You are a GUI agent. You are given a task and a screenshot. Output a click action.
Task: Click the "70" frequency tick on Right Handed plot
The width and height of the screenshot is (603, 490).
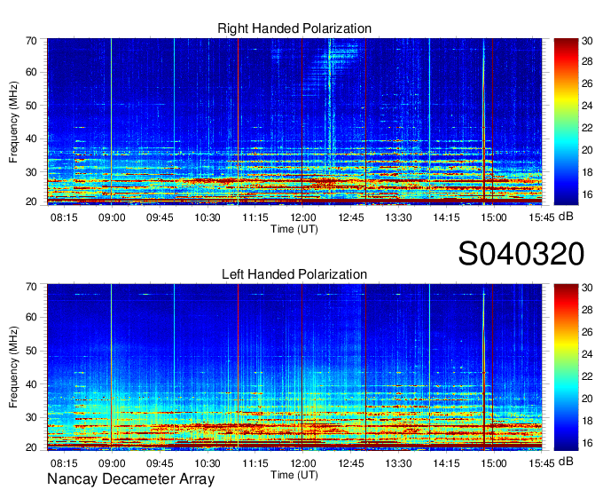(31, 41)
